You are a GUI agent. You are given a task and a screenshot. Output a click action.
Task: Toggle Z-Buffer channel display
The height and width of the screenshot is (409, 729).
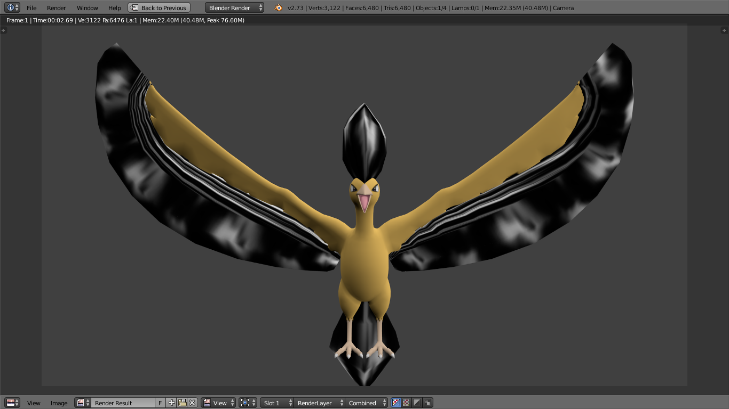point(427,403)
